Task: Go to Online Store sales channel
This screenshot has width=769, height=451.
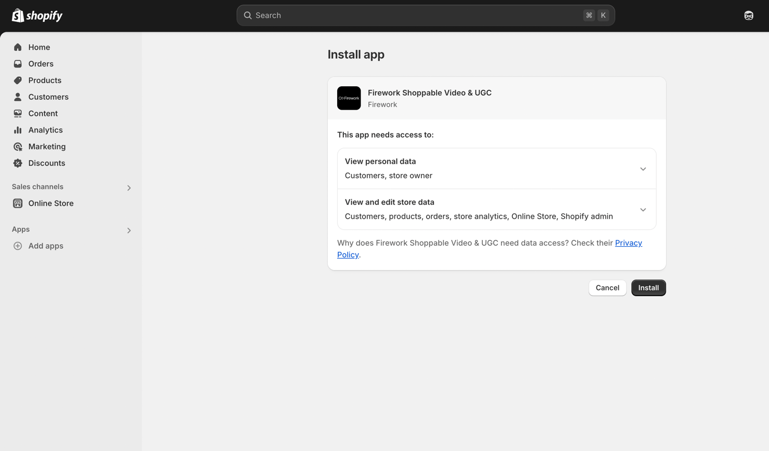Action: [x=50, y=203]
